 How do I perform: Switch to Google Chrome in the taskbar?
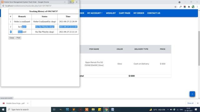click(x=106, y=110)
